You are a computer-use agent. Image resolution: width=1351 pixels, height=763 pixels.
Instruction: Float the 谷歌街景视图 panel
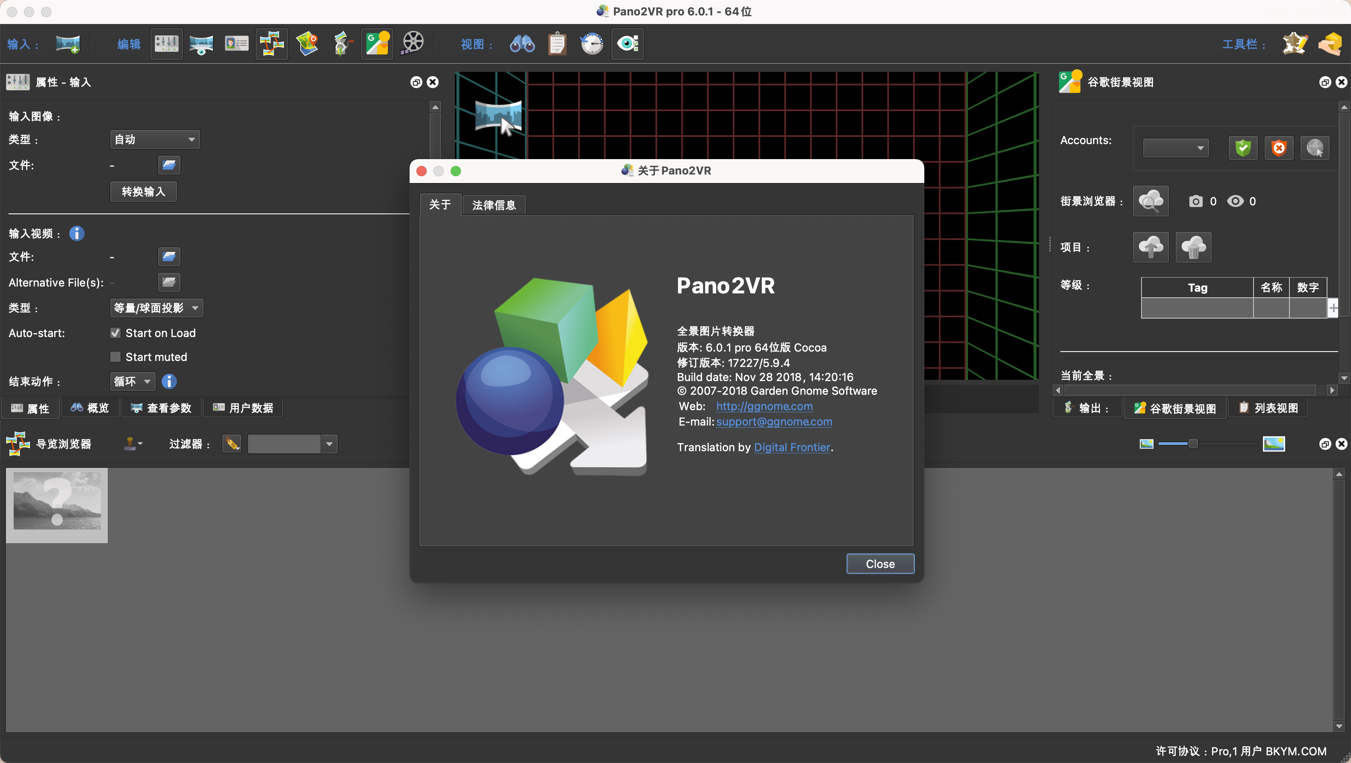1325,83
